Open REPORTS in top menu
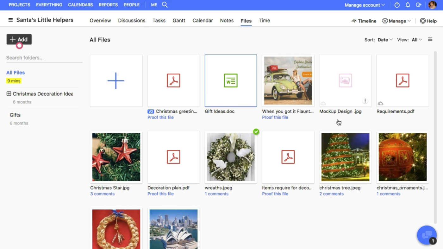 (108, 5)
